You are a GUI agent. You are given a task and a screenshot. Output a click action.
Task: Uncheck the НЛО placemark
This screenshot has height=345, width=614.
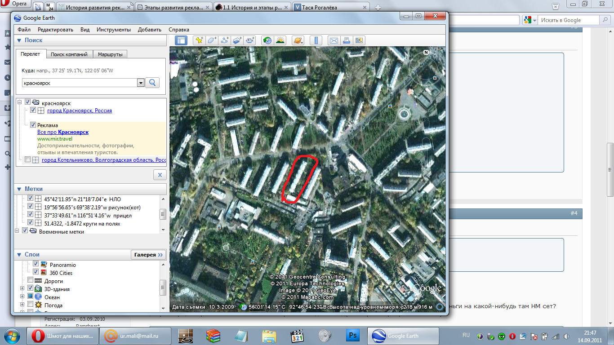pyautogui.click(x=30, y=199)
